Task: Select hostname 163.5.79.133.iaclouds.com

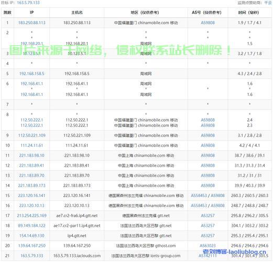Action: [x=77, y=256]
